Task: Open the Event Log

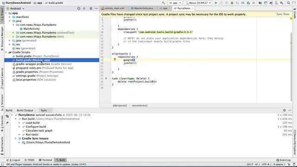Action: point(284,160)
